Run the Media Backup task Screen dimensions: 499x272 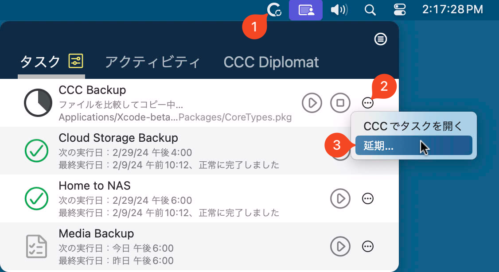[x=340, y=246]
